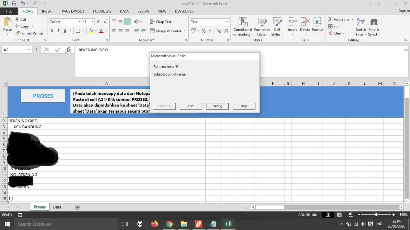Screen dimensions: 410x230
Task: Switch to Normal view in status bar
Action: tap(328, 215)
